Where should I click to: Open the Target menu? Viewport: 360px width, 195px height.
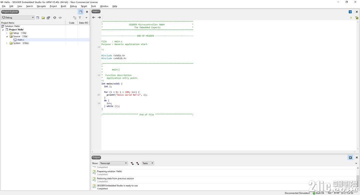(x=84, y=6)
